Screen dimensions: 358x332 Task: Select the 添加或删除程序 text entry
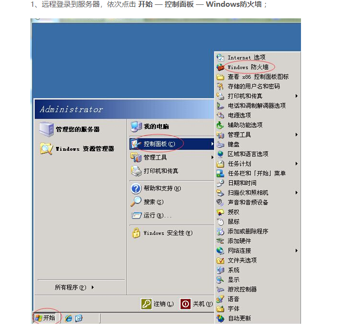[x=248, y=231]
